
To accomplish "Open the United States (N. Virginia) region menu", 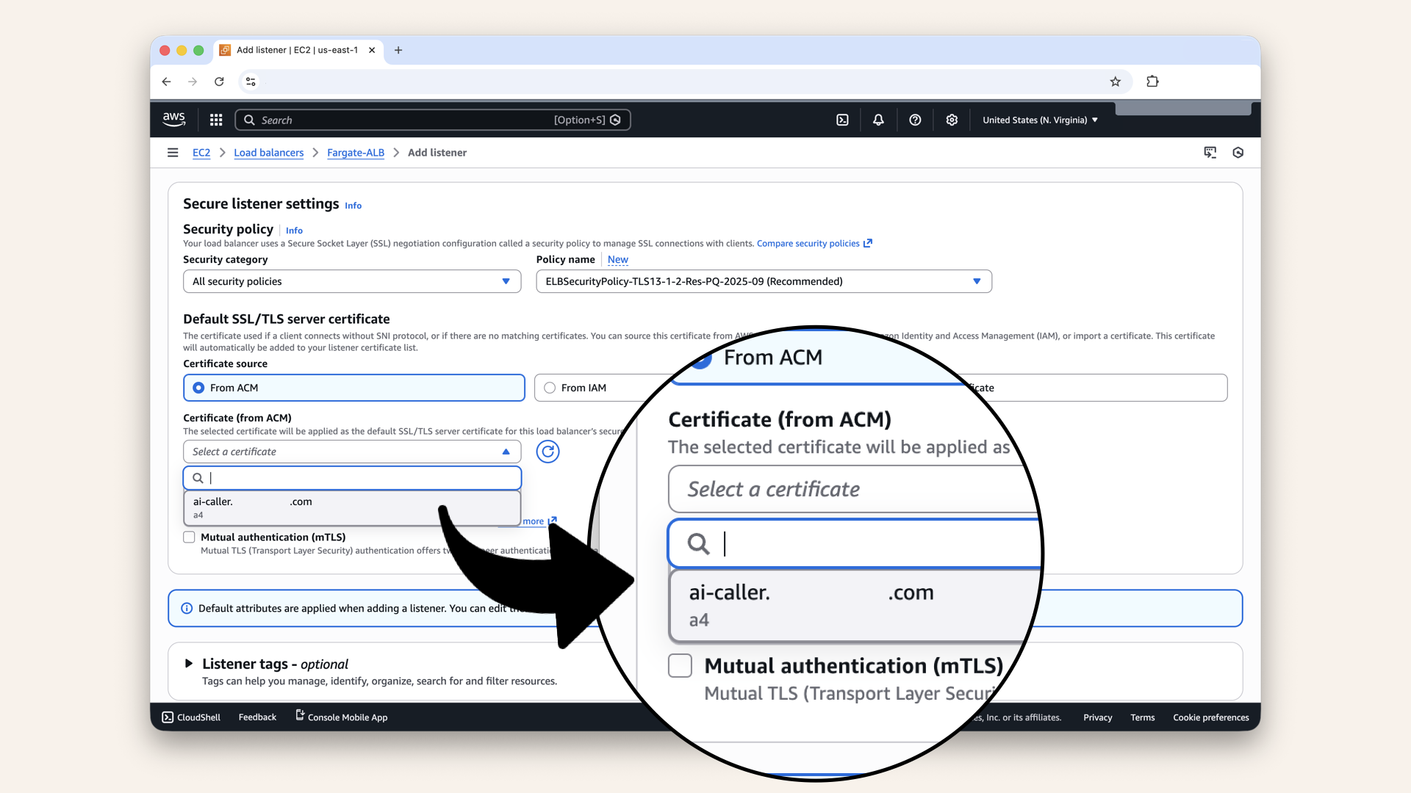I will [1039, 119].
